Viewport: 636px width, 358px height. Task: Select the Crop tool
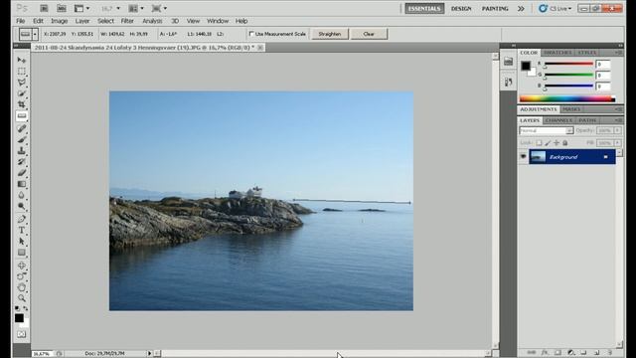[x=22, y=104]
